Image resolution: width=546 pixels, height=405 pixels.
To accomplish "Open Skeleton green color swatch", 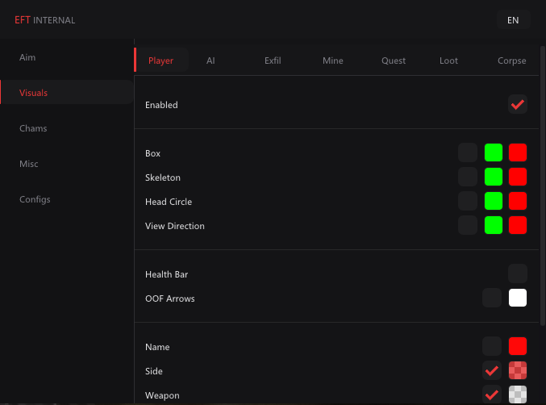I will [x=494, y=177].
